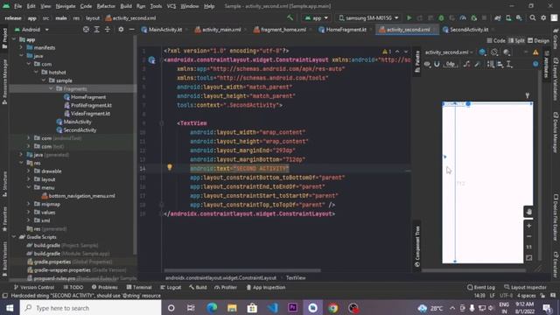
Task: Open the Profile app gauge icon
Action: (x=463, y=17)
